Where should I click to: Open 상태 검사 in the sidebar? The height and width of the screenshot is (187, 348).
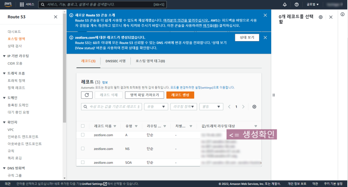pyautogui.click(x=15, y=46)
